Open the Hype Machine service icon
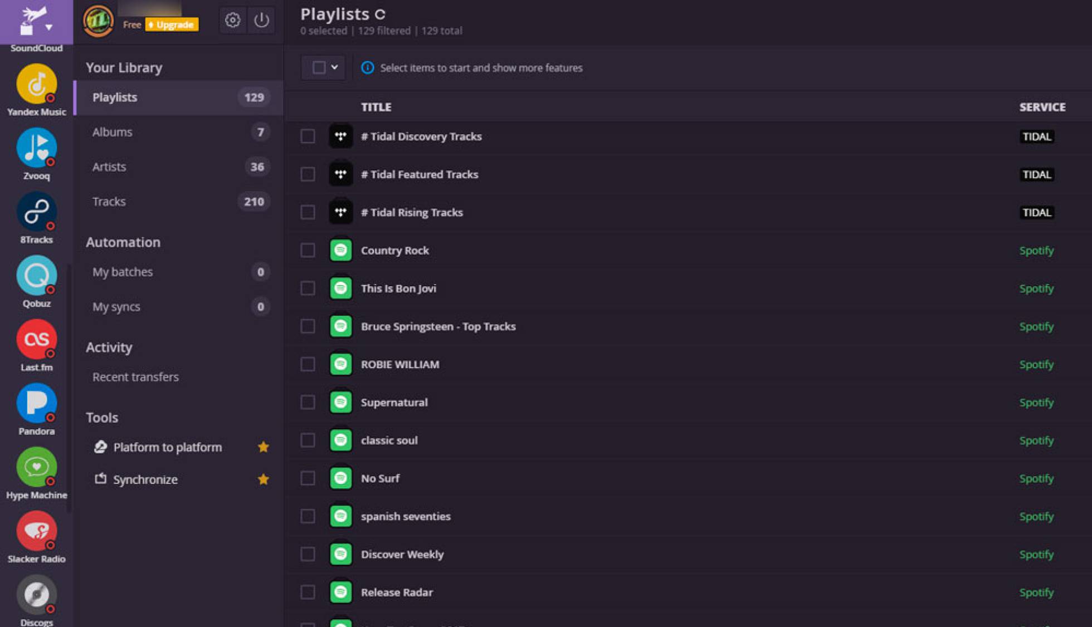This screenshot has height=627, width=1092. click(x=37, y=467)
